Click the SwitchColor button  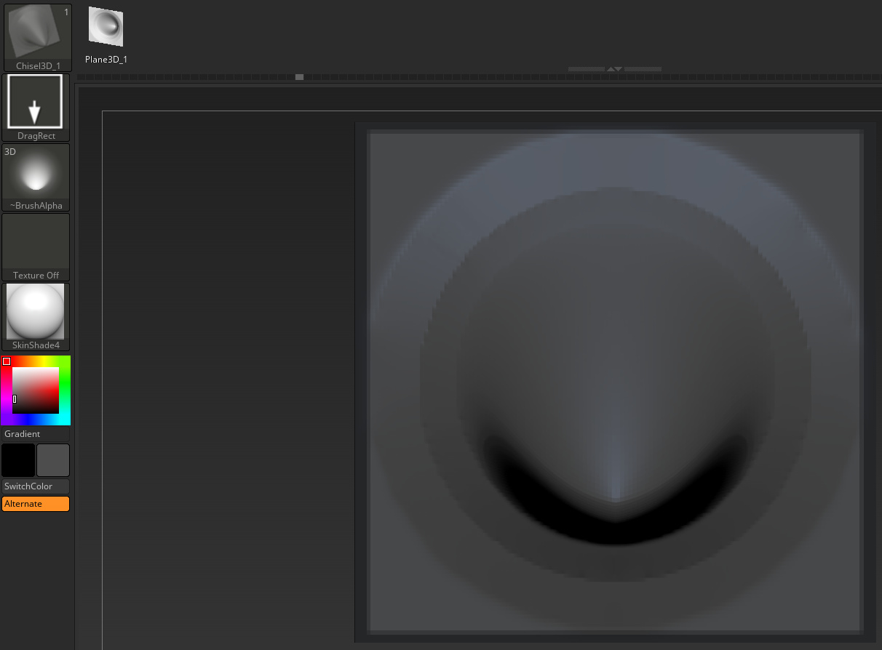[x=36, y=486]
